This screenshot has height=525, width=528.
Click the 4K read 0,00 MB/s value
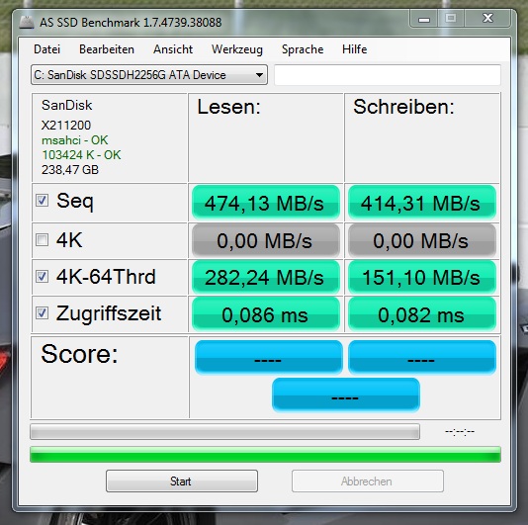[265, 240]
